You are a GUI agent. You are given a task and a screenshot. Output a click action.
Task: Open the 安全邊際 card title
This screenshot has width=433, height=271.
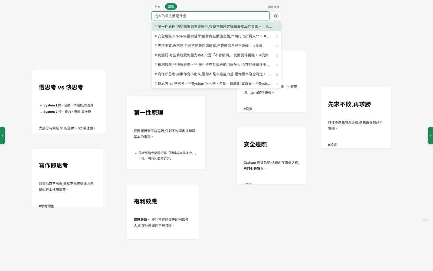(255, 144)
